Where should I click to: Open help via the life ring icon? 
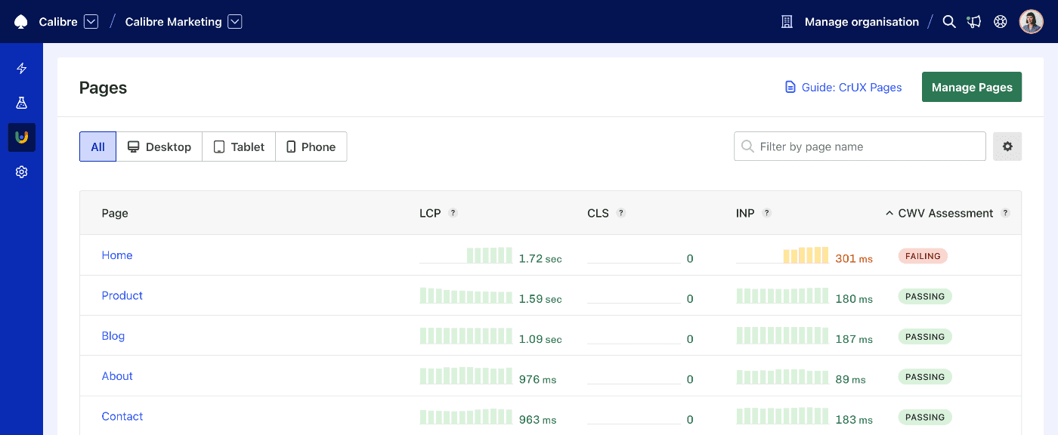(x=1000, y=22)
